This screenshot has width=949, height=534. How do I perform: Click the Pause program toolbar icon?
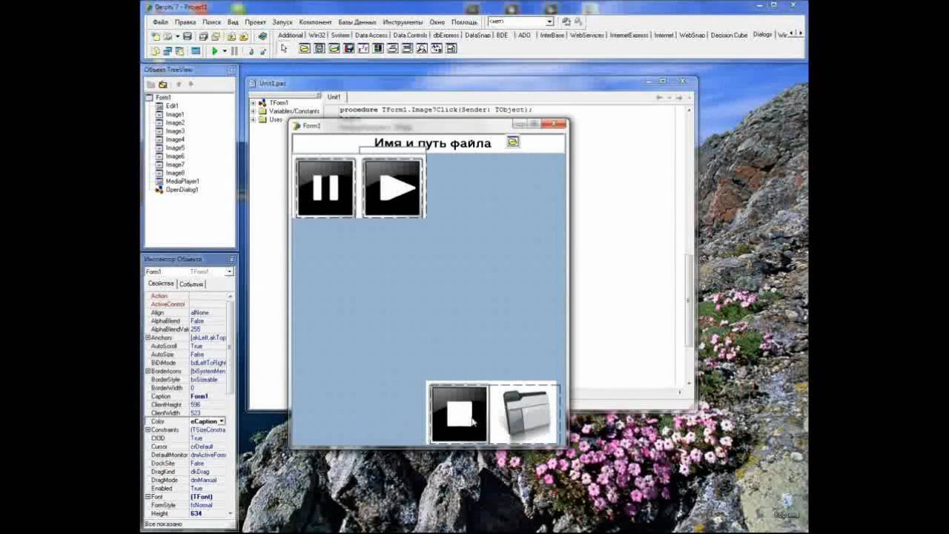click(234, 51)
